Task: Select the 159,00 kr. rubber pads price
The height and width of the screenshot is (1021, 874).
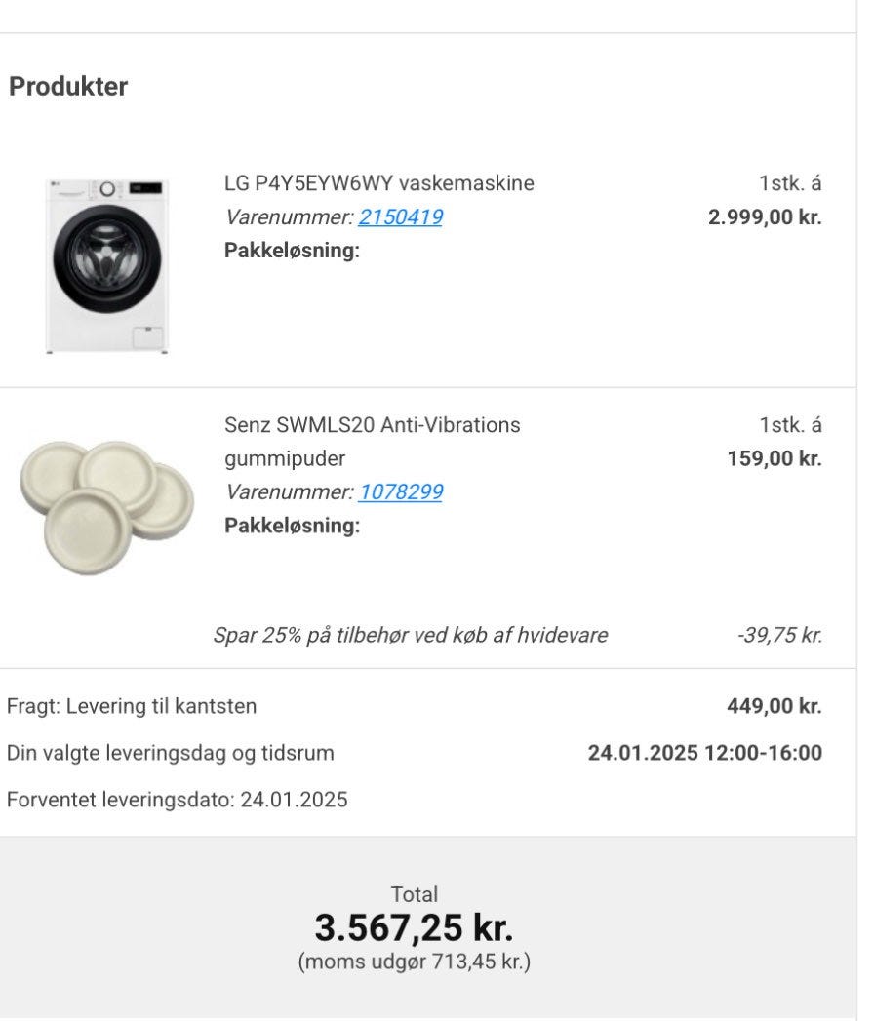Action: tap(775, 458)
